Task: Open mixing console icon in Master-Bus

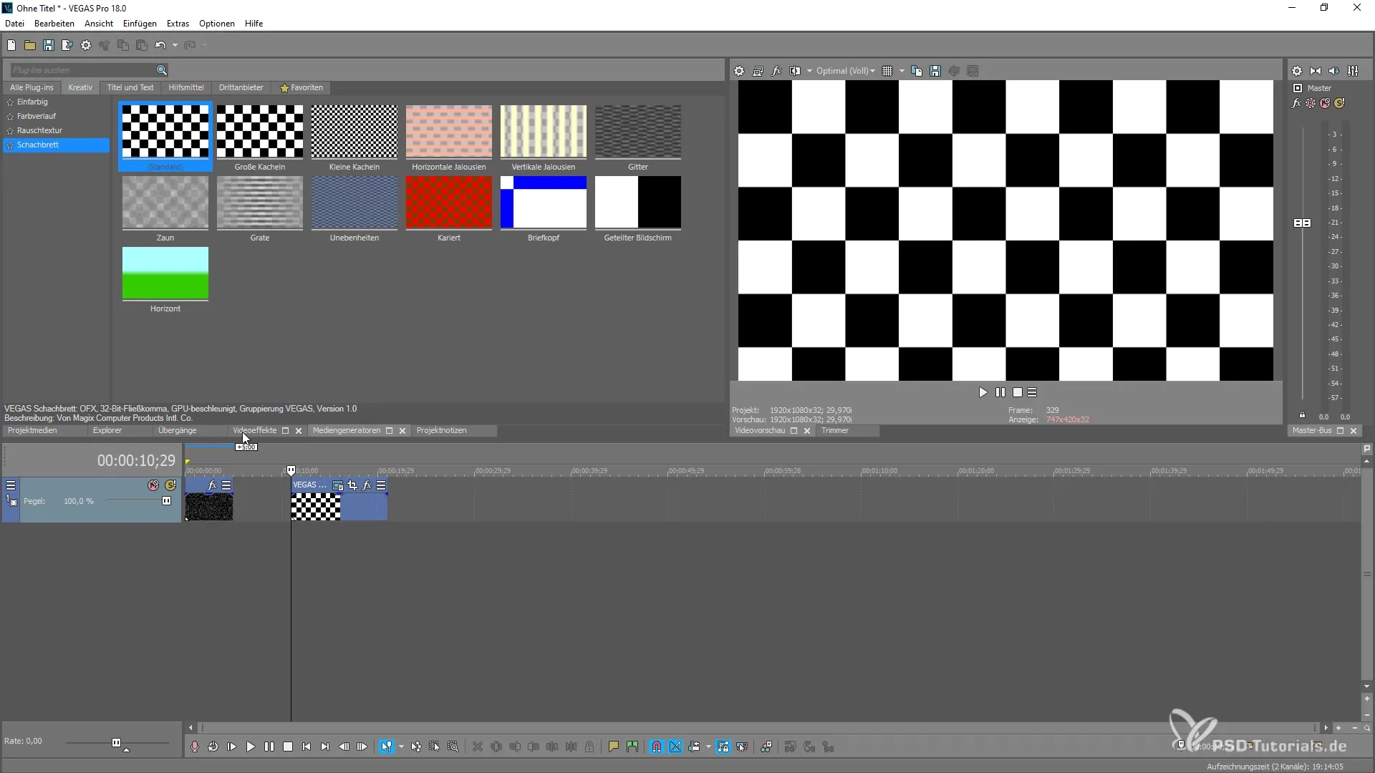Action: click(1353, 71)
